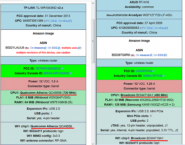This screenshot has width=185, height=145.
Task: Click RAM1 64 MiB Winbond W9751G6KB-25 text
Action: [43, 102]
